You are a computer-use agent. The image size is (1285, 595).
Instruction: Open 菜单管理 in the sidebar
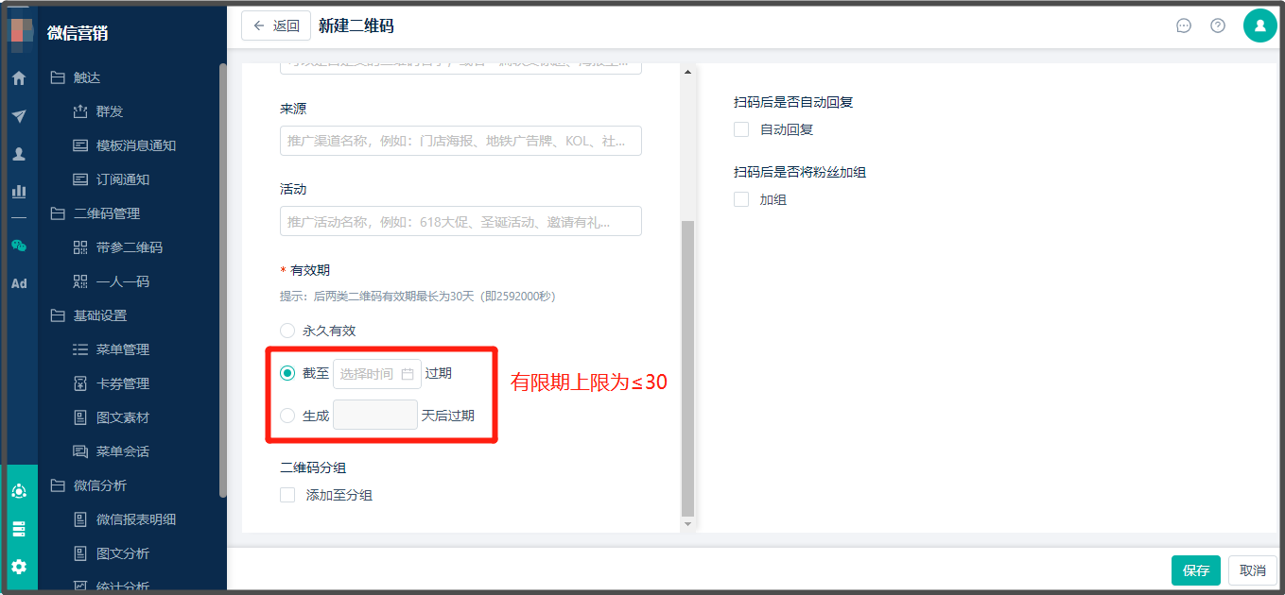click(x=123, y=349)
